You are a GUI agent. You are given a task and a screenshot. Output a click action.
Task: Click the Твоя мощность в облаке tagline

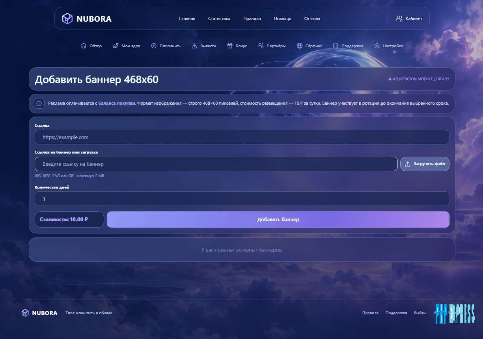point(89,313)
